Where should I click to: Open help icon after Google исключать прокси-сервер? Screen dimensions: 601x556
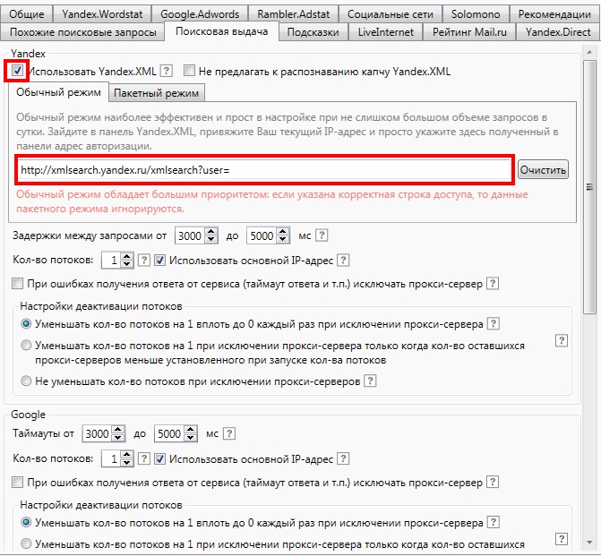(x=493, y=482)
